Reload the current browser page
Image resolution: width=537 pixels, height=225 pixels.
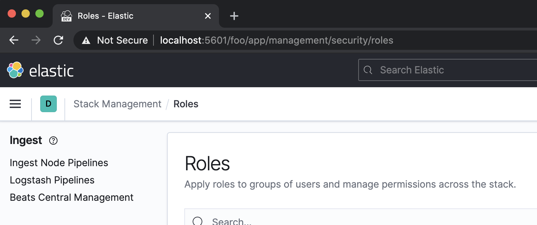pyautogui.click(x=58, y=40)
